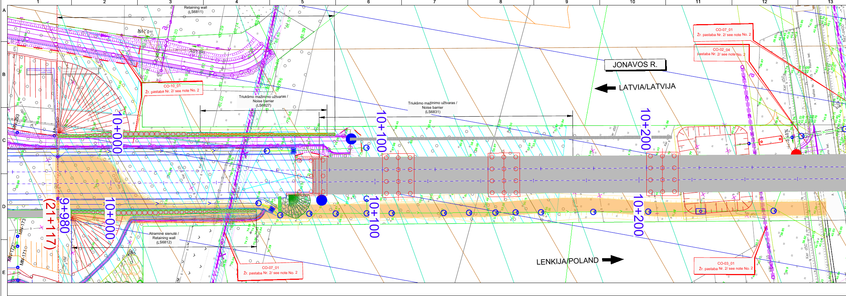Click the black arrow beside LENKIJA/POLAND

(x=613, y=260)
